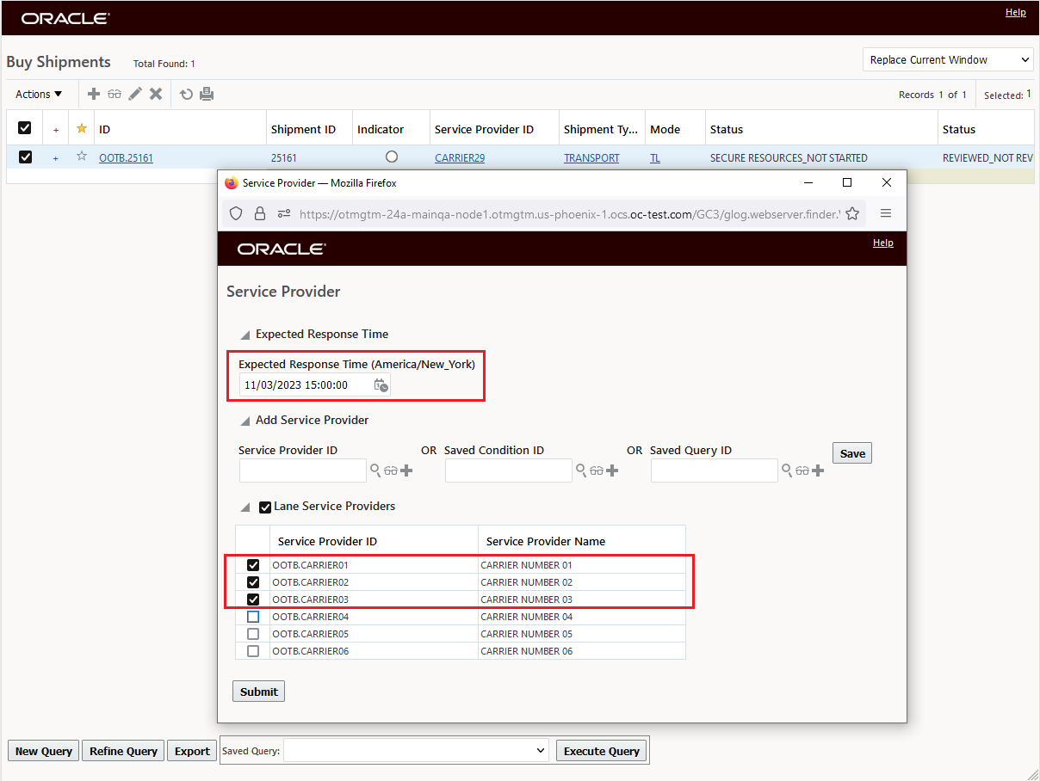This screenshot has width=1040, height=781.
Task: Uncheck OOTB.CARRIER02 checkbox
Action: pos(253,582)
